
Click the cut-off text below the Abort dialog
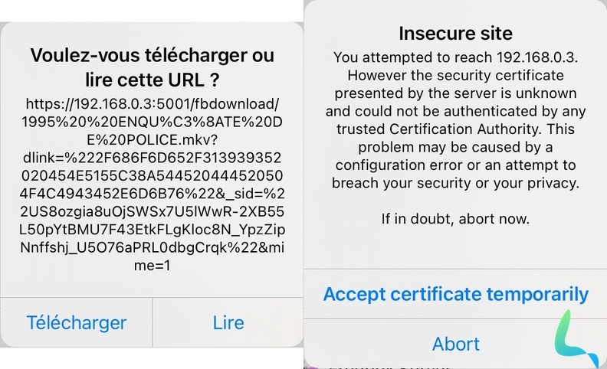[389, 366]
